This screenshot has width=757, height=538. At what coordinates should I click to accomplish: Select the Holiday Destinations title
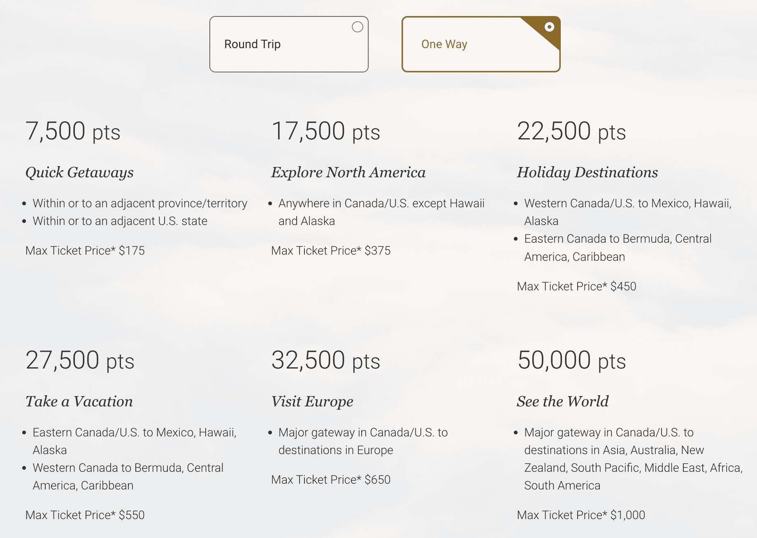pyautogui.click(x=587, y=172)
